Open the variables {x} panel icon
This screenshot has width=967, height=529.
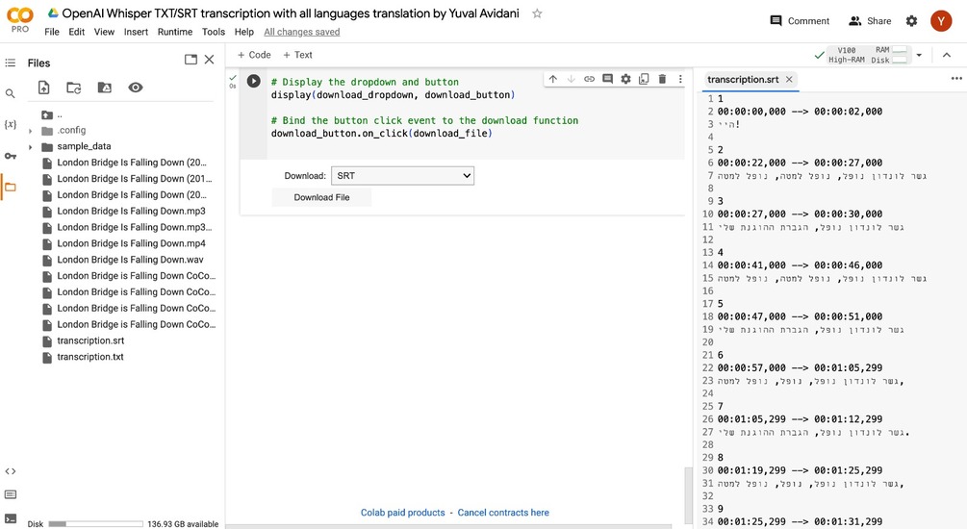click(10, 124)
